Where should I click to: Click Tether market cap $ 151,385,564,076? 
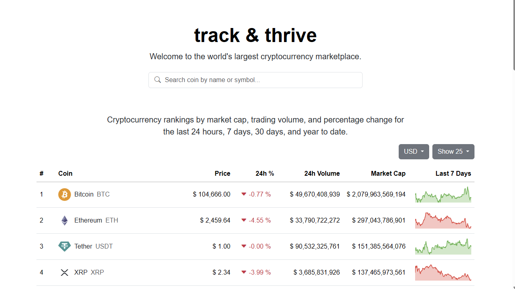pos(379,247)
